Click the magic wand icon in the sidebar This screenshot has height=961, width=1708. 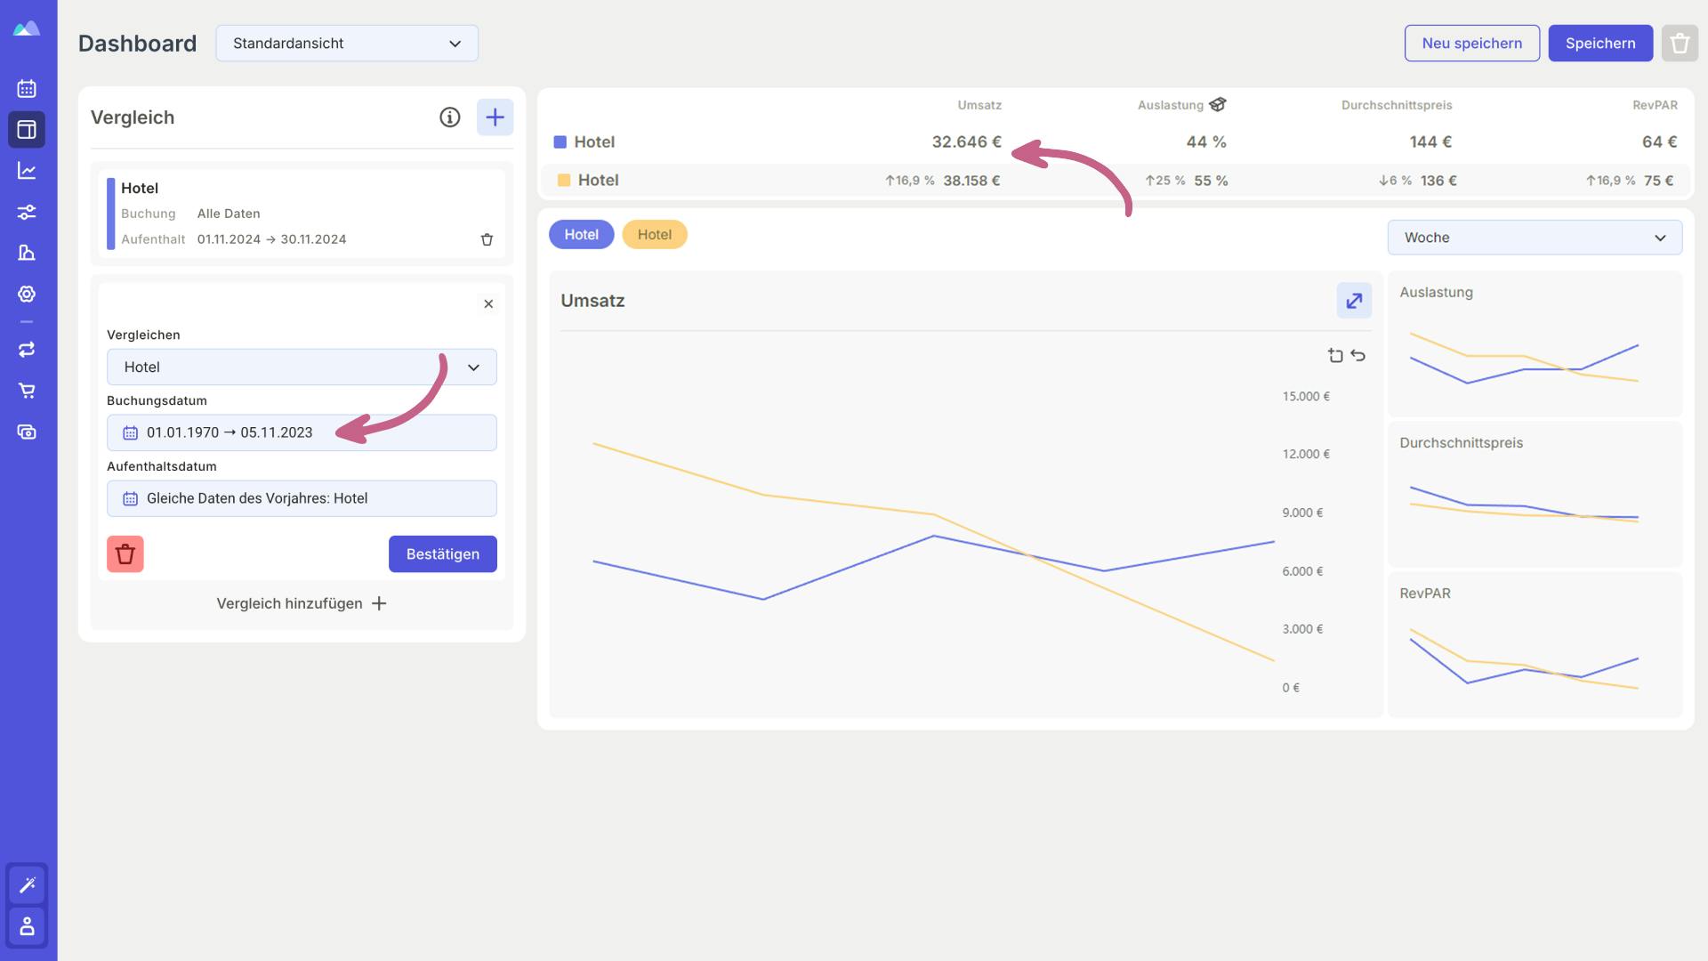tap(27, 884)
